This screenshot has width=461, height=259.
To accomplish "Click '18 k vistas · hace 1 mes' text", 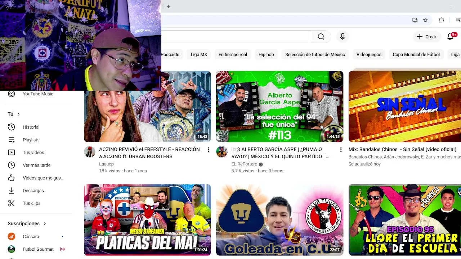I will click(x=123, y=171).
